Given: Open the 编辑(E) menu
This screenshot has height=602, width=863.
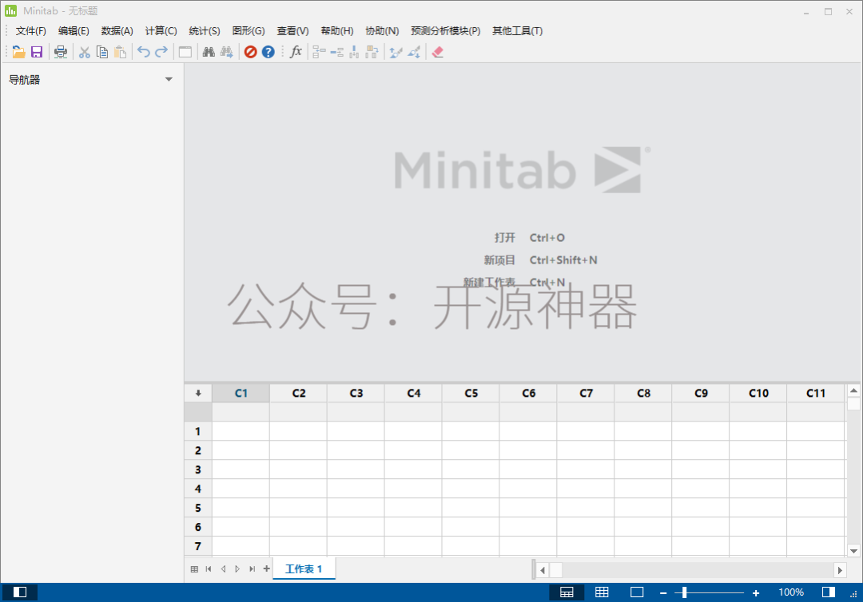Looking at the screenshot, I should click(x=74, y=31).
